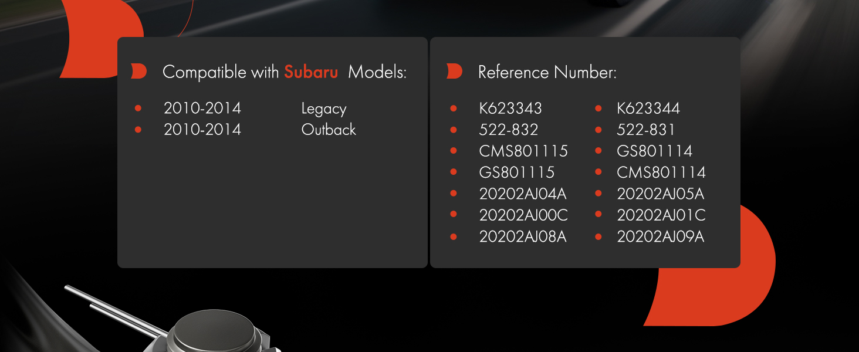Click the red bullet next to Outback row
The height and width of the screenshot is (352, 859).
pyautogui.click(x=138, y=129)
